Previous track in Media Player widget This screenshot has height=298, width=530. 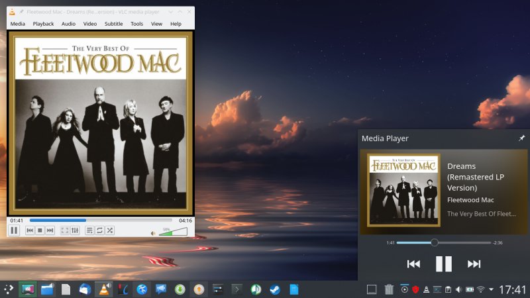click(x=413, y=264)
